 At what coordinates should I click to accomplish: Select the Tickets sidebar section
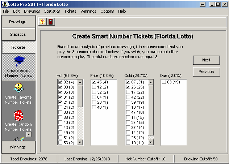point(18,47)
